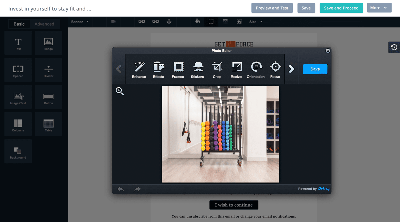The image size is (400, 222).
Task: Open the Effects tool
Action: point(158,70)
